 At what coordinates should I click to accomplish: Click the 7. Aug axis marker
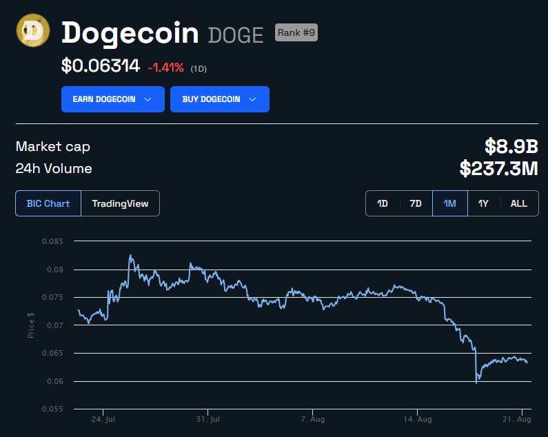[x=313, y=419]
